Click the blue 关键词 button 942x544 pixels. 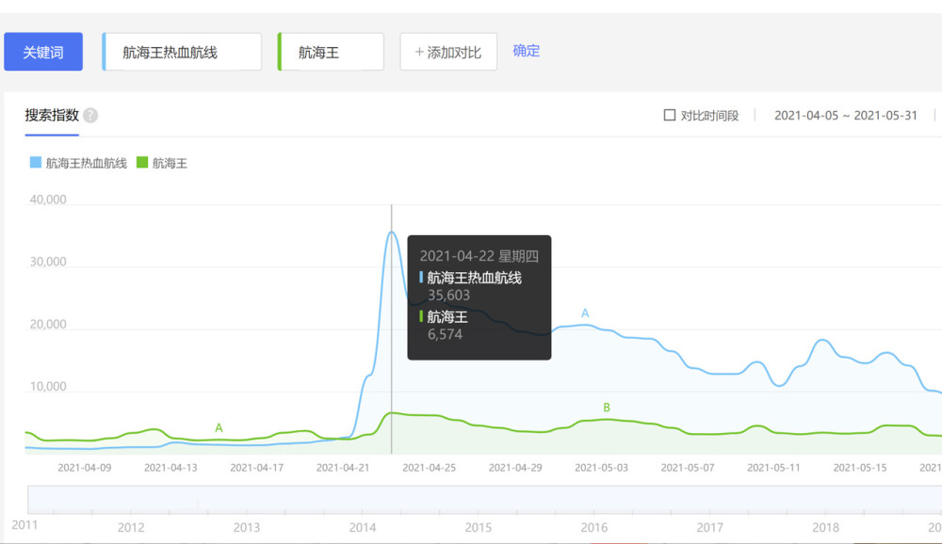click(x=43, y=52)
